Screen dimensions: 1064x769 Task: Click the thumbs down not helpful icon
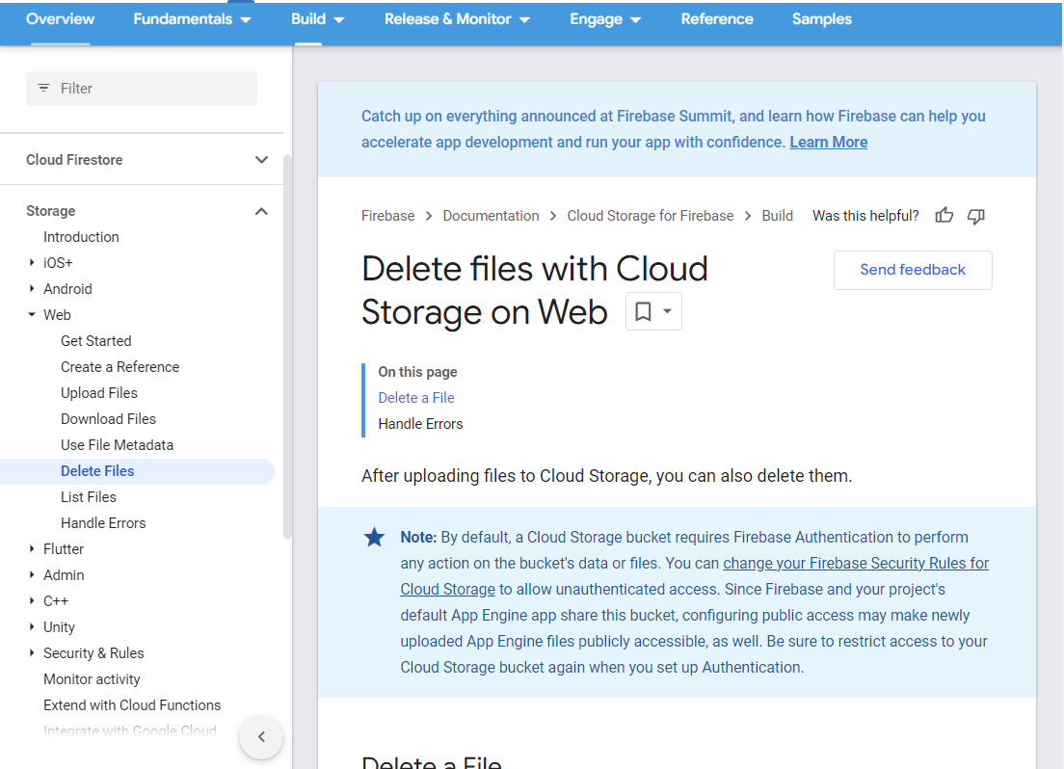click(975, 217)
